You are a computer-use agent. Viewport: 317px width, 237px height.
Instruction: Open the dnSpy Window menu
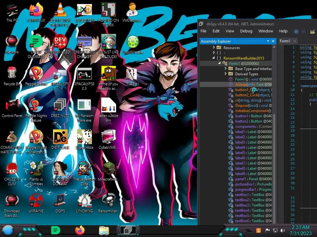266,31
